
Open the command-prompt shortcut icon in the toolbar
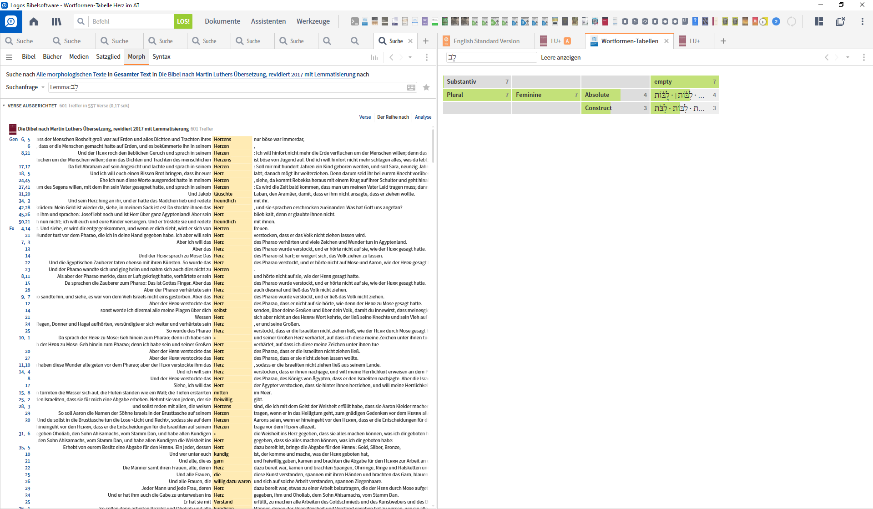(355, 21)
